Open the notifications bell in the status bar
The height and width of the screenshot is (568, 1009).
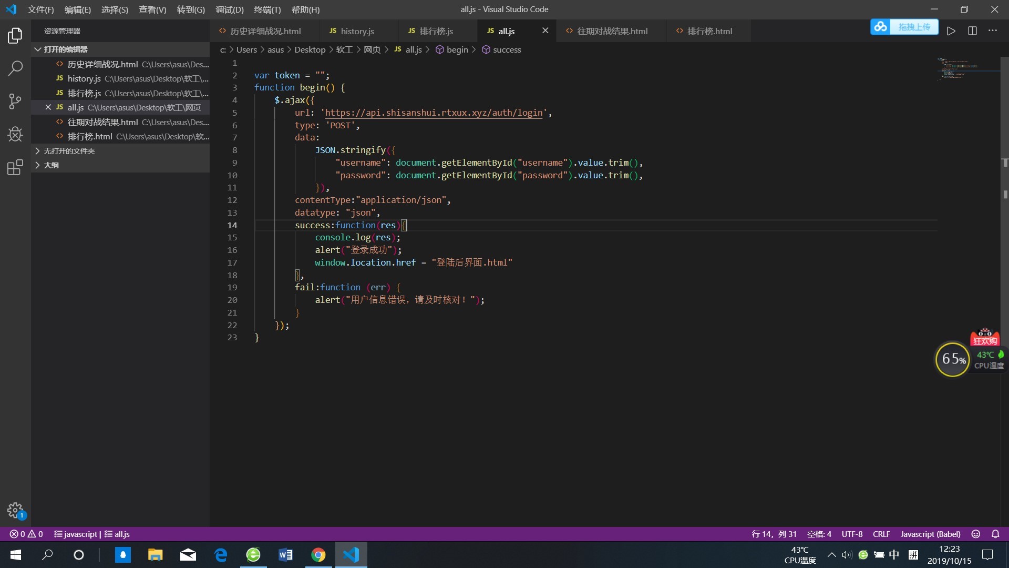(995, 534)
